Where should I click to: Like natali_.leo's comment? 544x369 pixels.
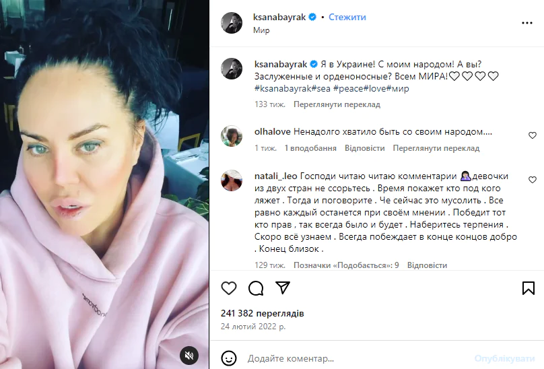532,180
